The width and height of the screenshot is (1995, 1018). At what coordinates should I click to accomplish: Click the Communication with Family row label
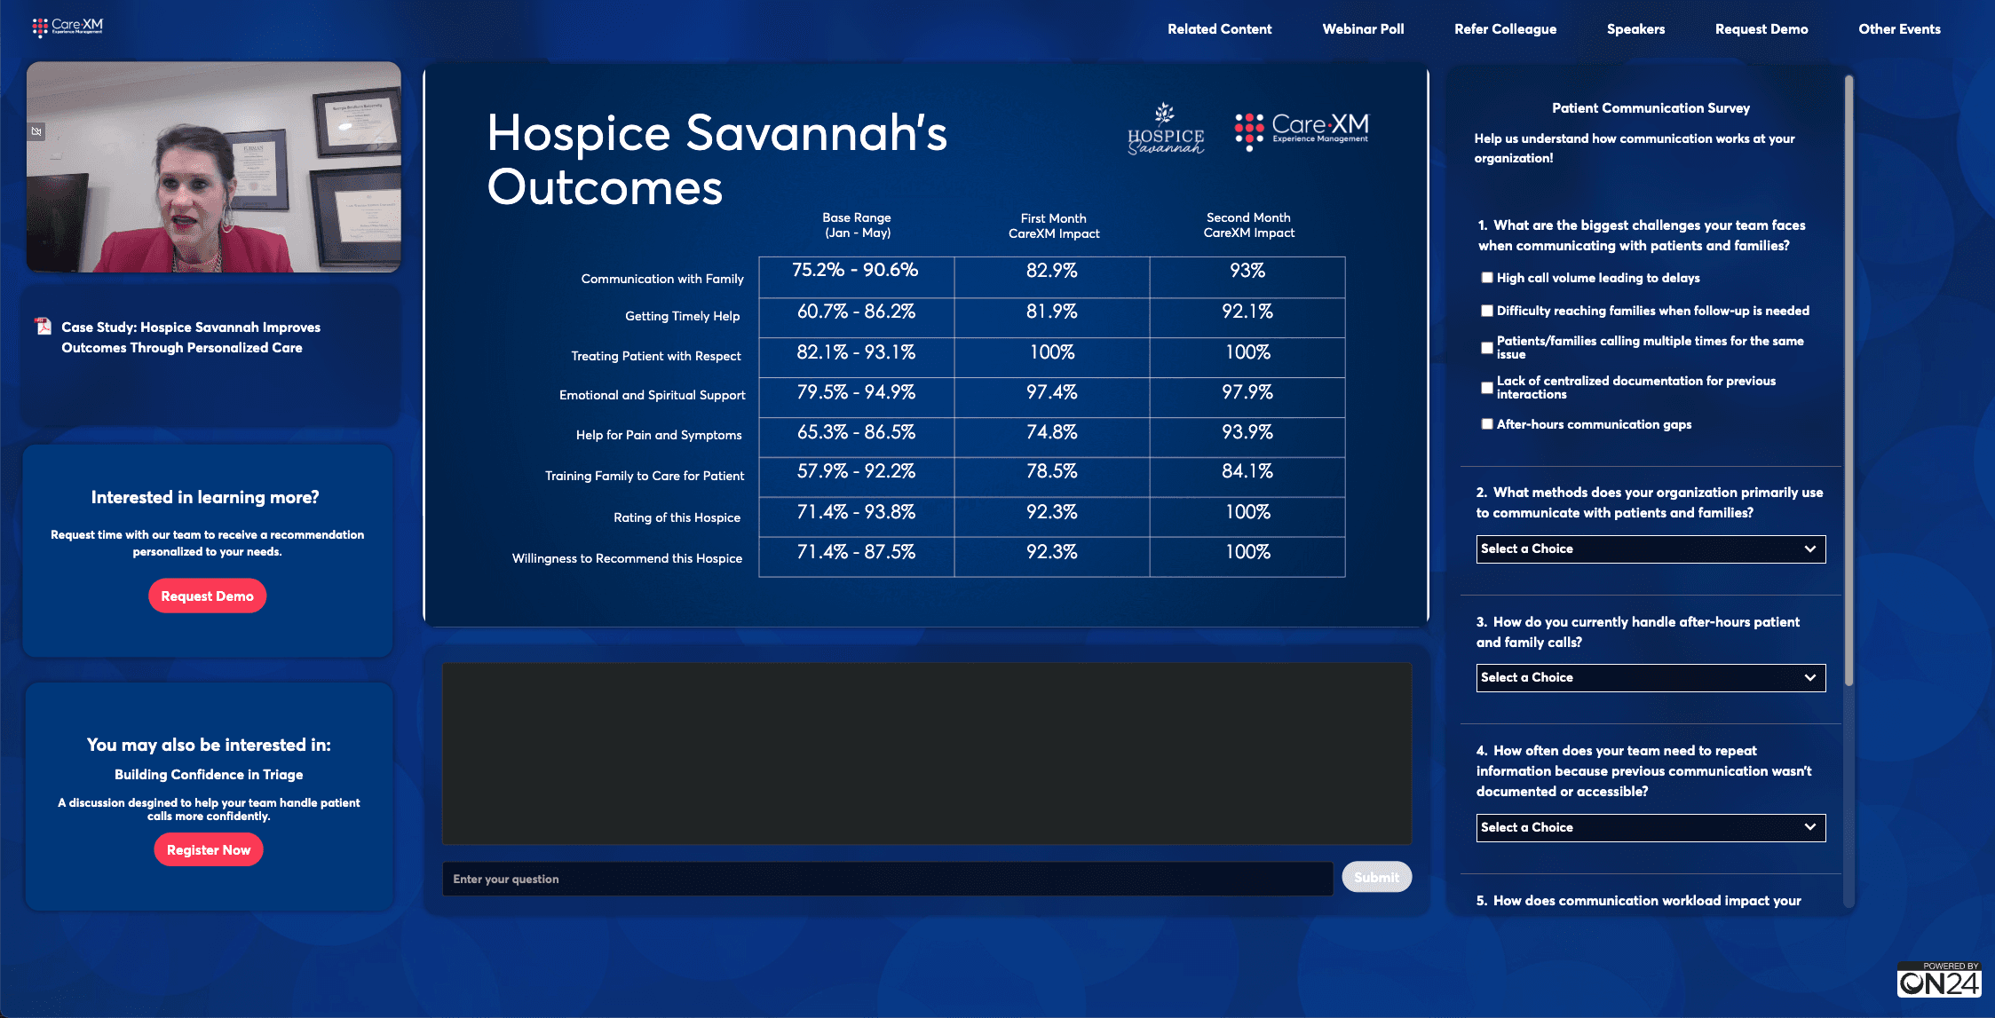tap(662, 279)
